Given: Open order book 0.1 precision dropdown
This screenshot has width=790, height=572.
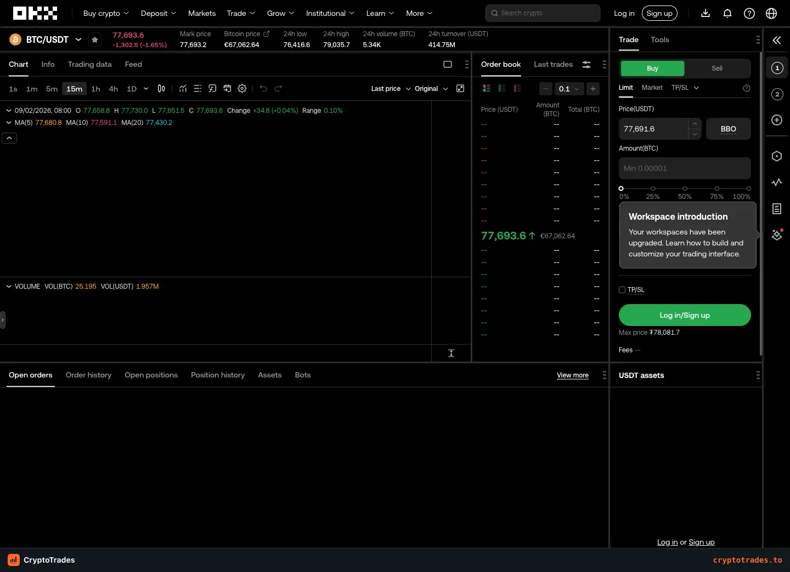Looking at the screenshot, I should 569,89.
